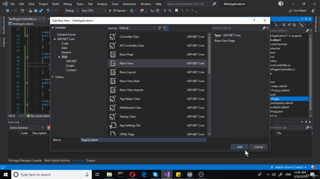The height and width of the screenshot is (179, 320).
Task: Open the Sort by Default dropdown
Action: tap(137, 28)
